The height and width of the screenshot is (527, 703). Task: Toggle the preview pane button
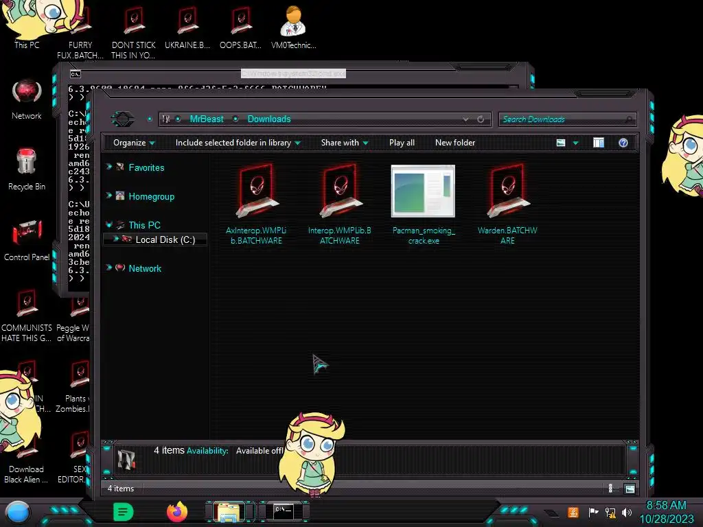[599, 143]
